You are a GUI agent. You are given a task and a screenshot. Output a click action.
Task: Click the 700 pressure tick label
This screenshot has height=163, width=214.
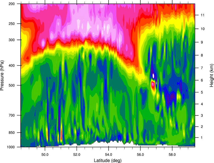pos(12,115)
